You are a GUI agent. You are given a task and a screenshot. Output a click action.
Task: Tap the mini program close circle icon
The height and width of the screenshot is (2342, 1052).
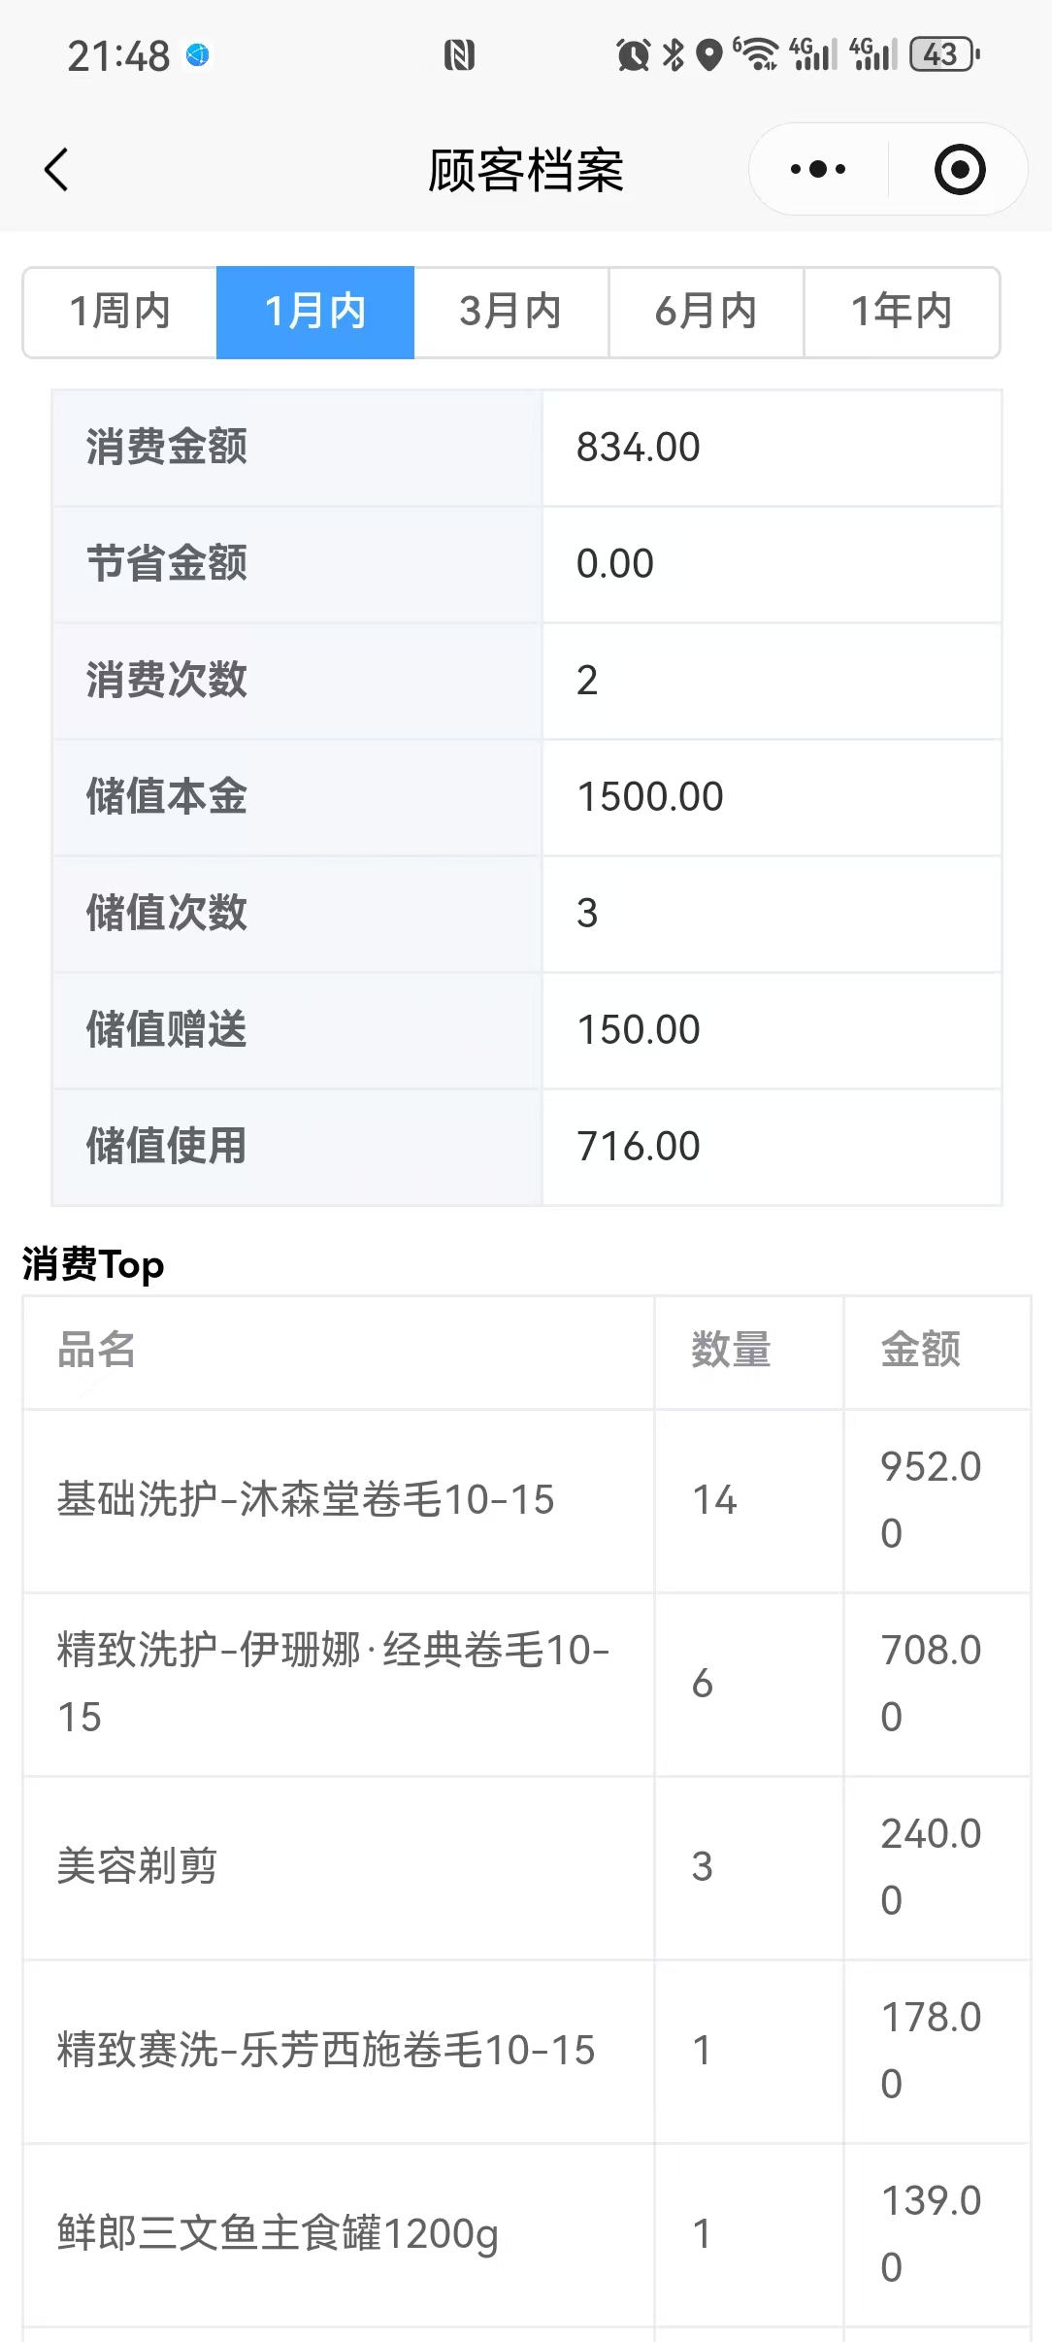[x=959, y=170]
